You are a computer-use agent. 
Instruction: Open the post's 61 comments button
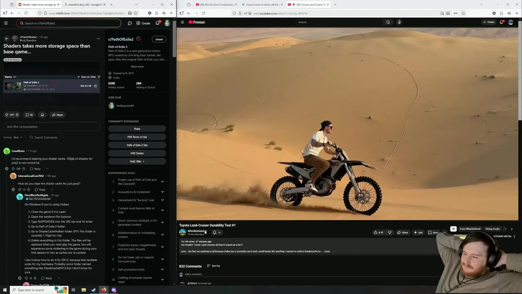click(x=29, y=115)
